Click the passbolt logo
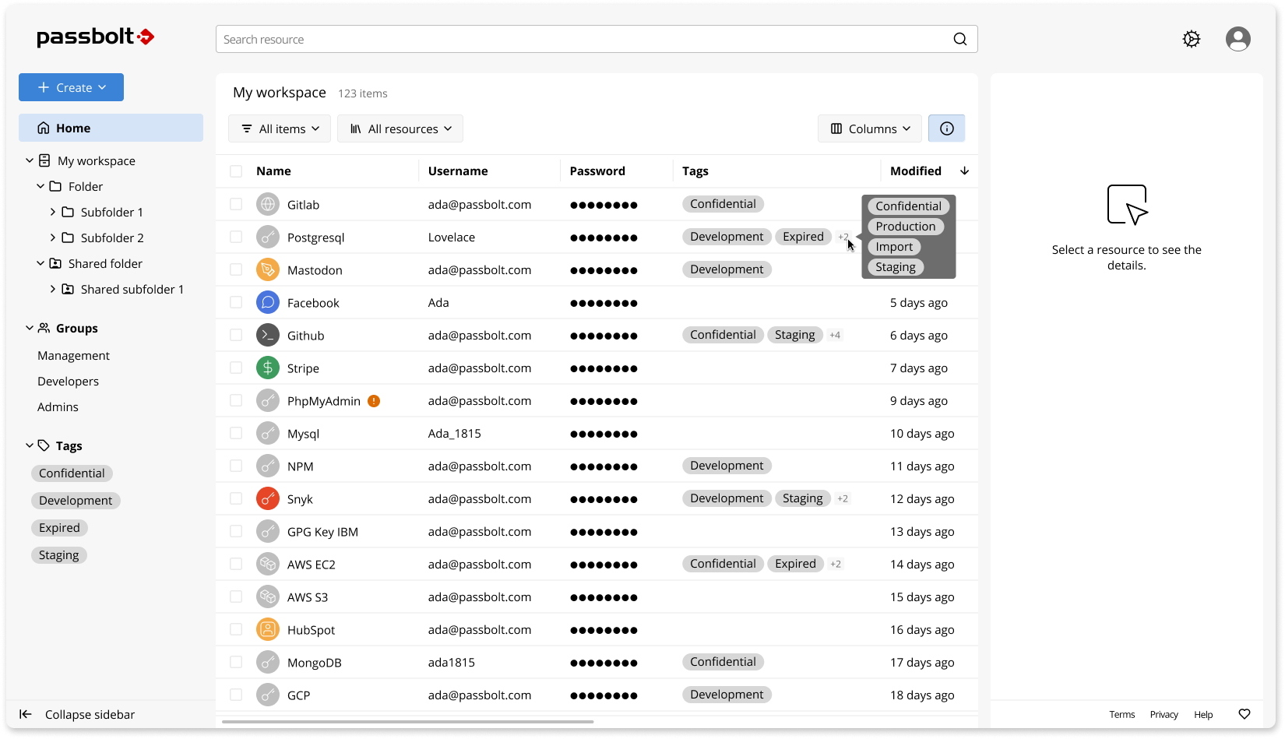Screen dimensions: 1285x739 click(95, 37)
